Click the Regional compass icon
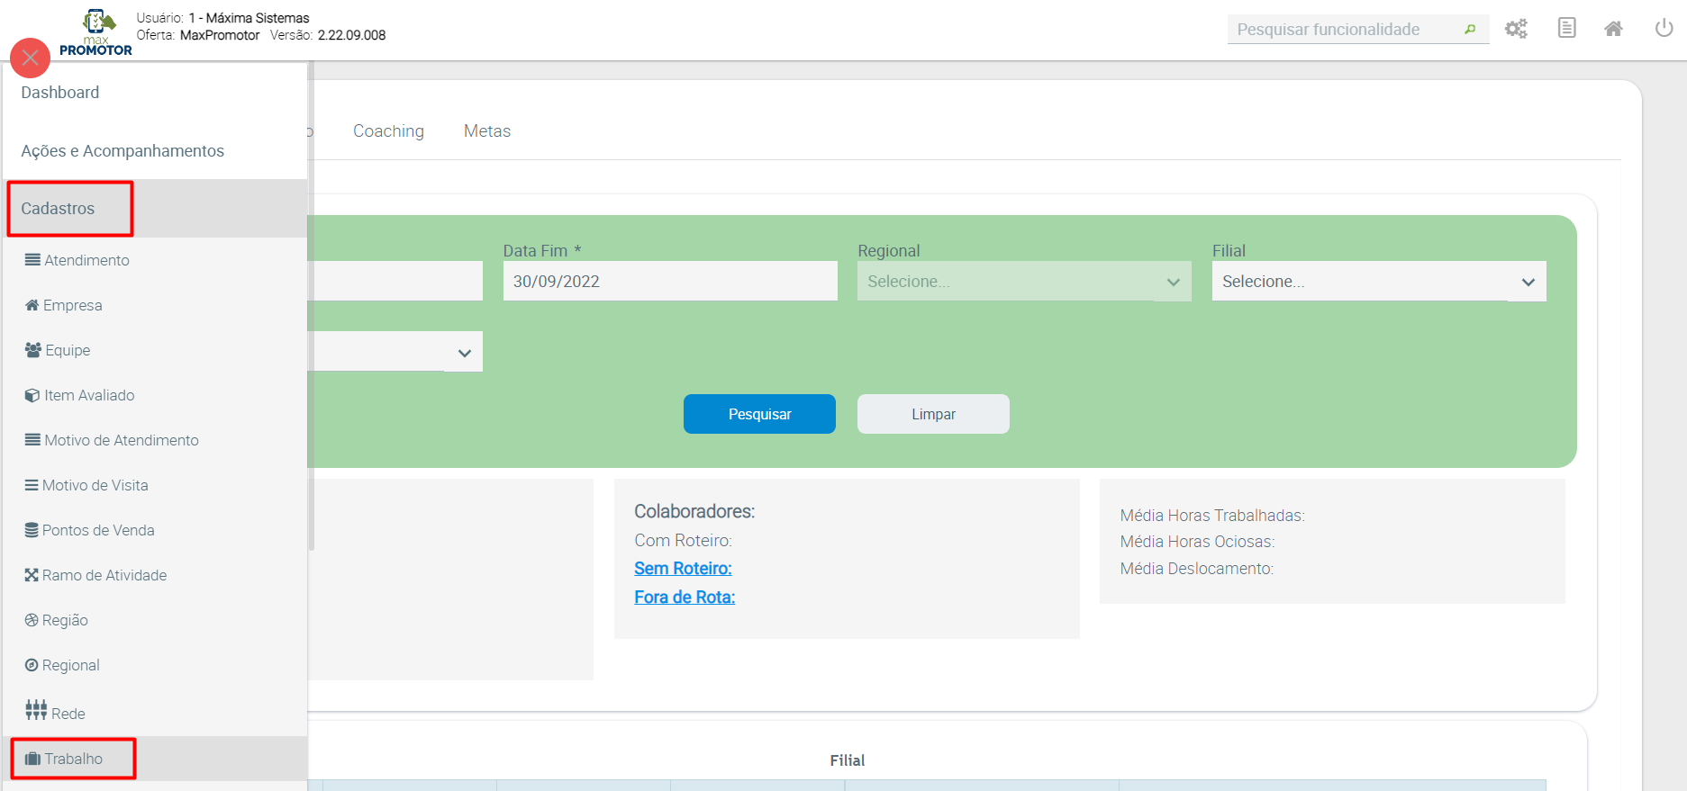This screenshot has width=1687, height=791. click(x=32, y=665)
